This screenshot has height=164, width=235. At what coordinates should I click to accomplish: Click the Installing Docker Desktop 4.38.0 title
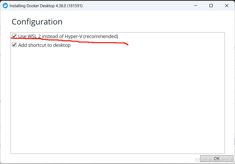point(46,6)
